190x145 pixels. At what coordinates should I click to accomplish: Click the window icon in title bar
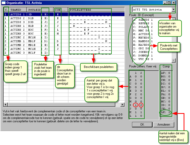point(4,3)
